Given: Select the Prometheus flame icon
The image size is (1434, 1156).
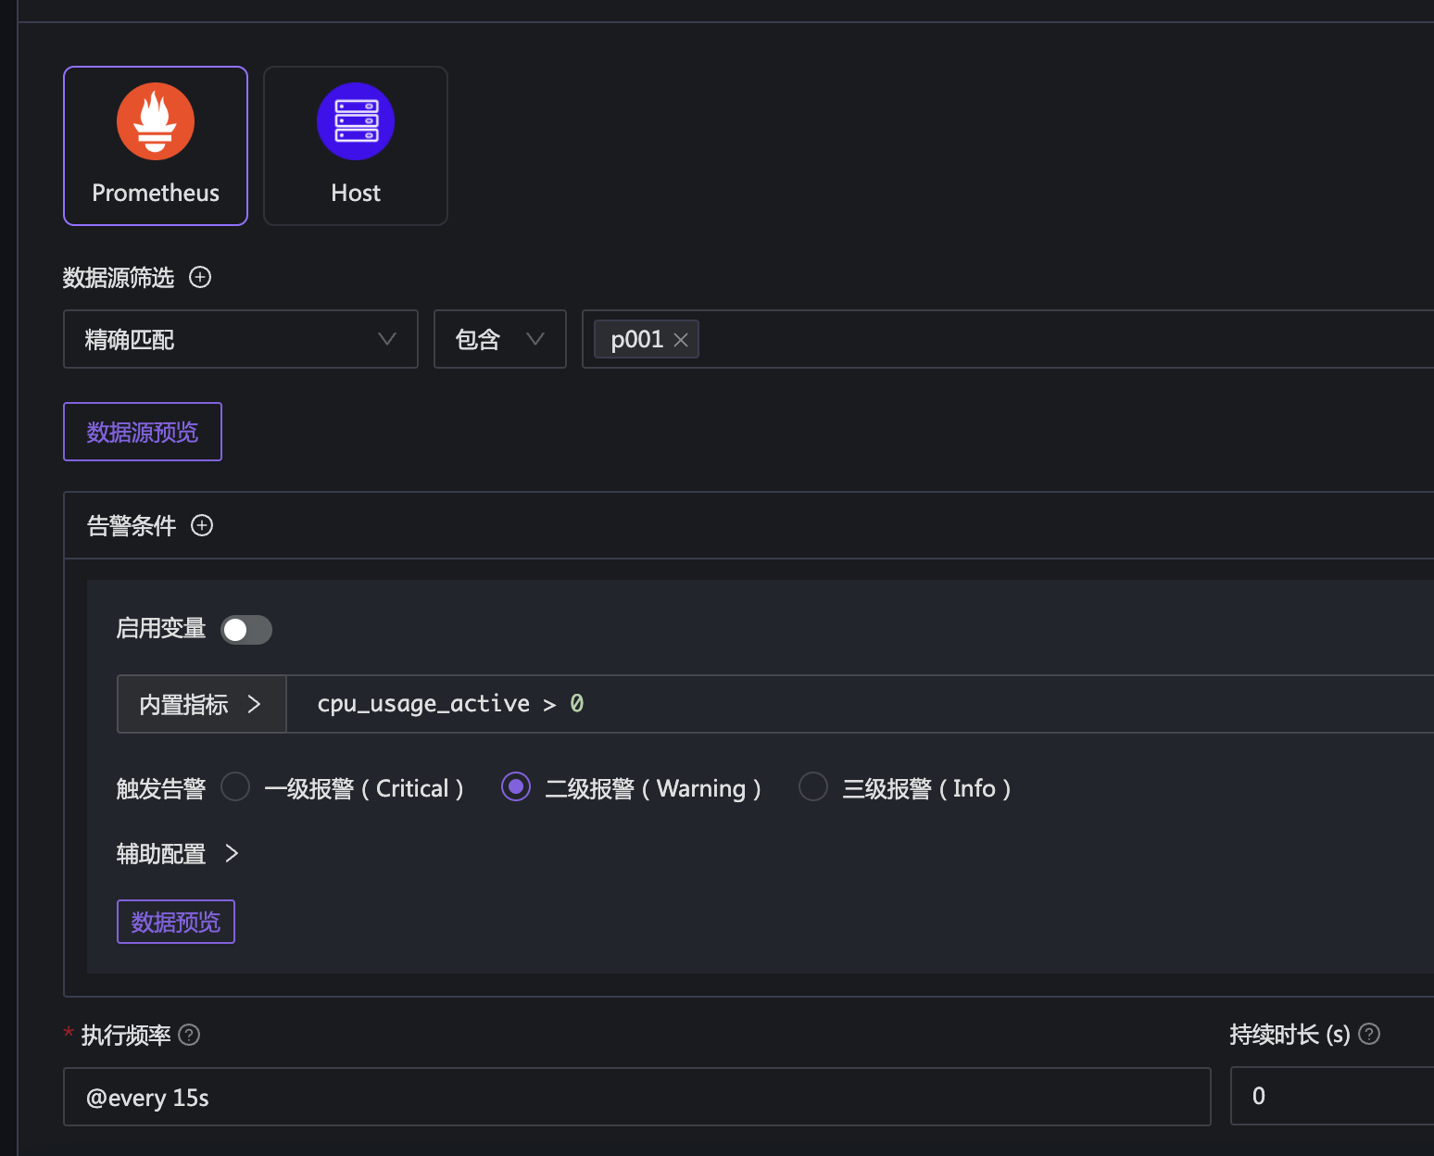Looking at the screenshot, I should click(x=156, y=121).
